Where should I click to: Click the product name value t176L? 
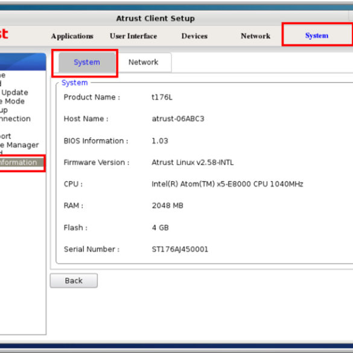point(162,97)
